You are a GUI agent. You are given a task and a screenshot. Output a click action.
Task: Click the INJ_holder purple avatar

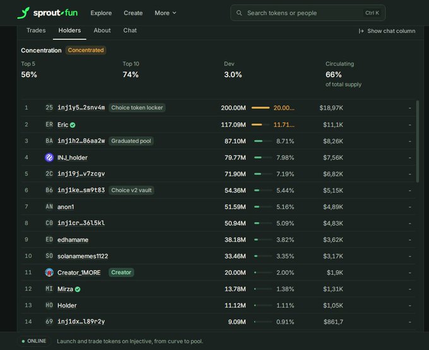pos(49,158)
